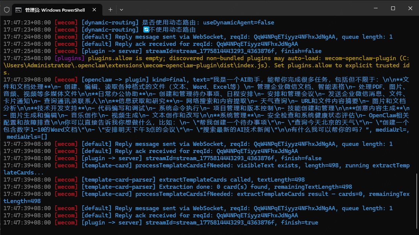Image resolution: width=419 pixels, height=235 pixels.
Task: Close the terminal window
Action: point(410,8)
